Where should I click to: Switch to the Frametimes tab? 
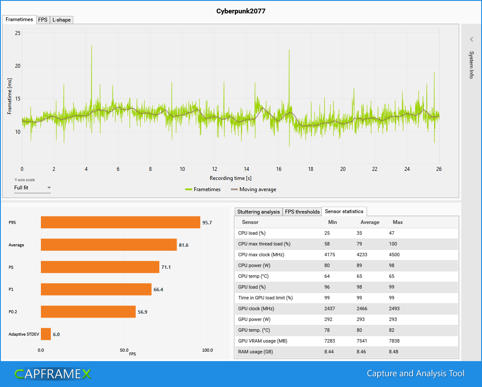[x=19, y=19]
